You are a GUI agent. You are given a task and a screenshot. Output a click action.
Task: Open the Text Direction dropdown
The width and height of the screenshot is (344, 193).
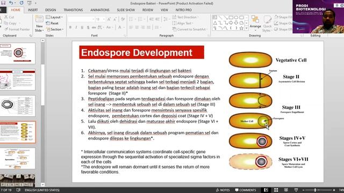[x=185, y=17]
